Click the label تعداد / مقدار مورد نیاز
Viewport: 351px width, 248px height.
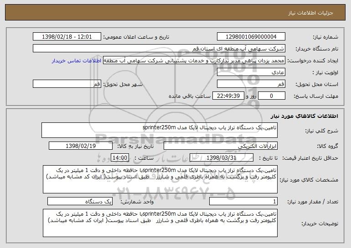[313, 202]
